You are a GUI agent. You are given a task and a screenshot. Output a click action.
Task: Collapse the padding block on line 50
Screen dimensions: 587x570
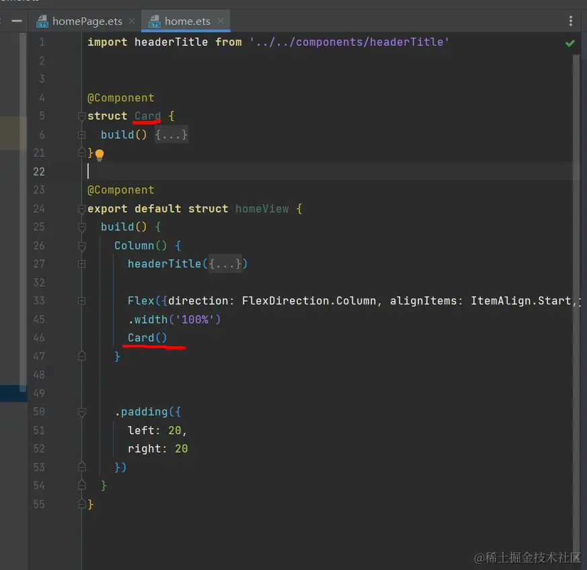tap(81, 412)
